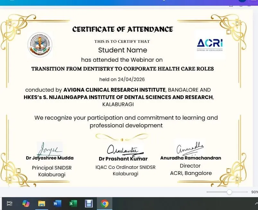Select the "Student Name" text
Screen dimensions: 258x210
point(123,50)
